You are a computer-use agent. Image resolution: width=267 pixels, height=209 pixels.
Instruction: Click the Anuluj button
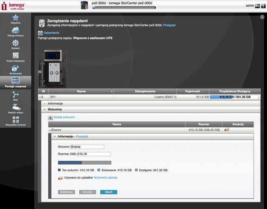coord(88,192)
